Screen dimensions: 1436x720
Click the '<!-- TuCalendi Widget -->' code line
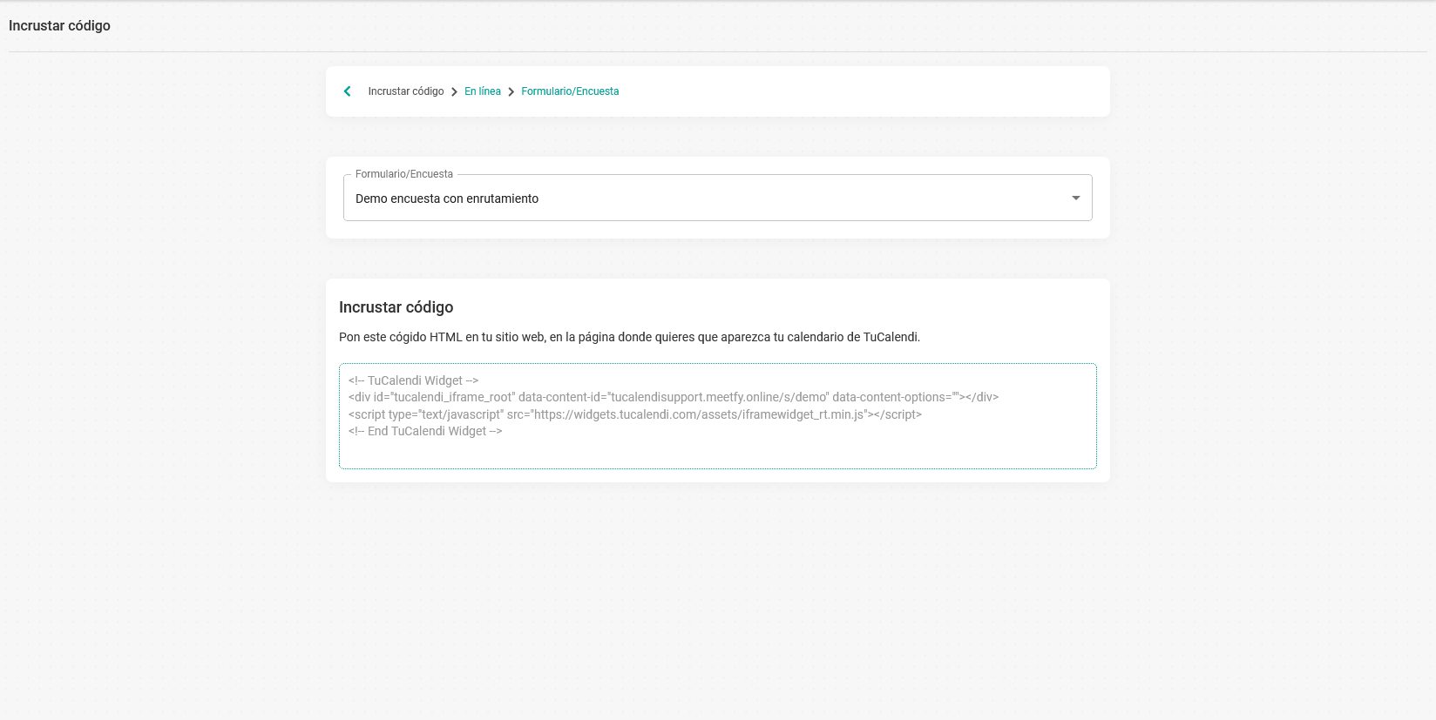pyautogui.click(x=413, y=380)
